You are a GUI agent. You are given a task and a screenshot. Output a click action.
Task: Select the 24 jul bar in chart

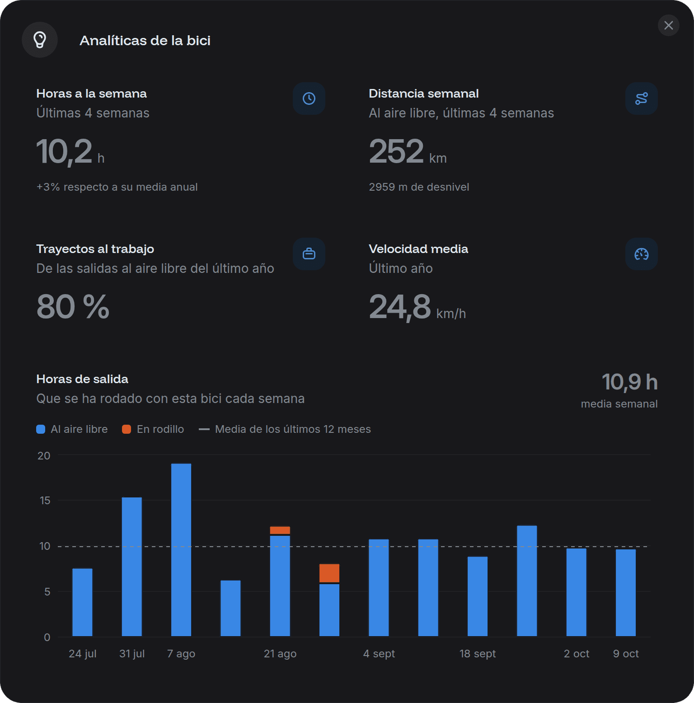point(82,602)
